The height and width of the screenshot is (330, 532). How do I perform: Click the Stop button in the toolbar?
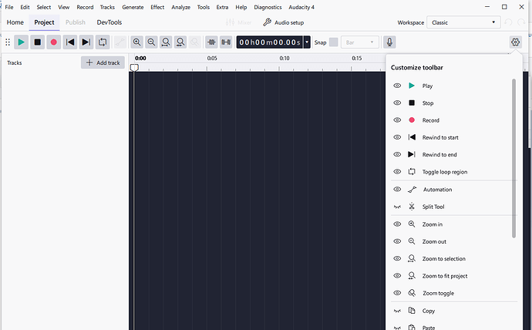point(38,42)
